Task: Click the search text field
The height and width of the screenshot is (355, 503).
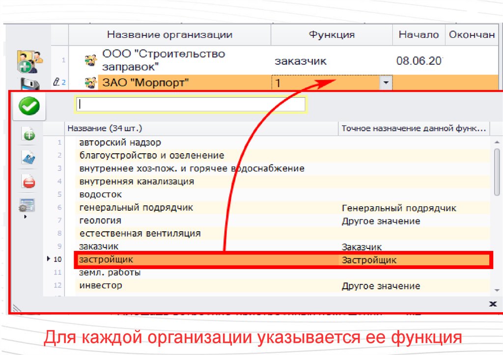Action: pyautogui.click(x=190, y=105)
